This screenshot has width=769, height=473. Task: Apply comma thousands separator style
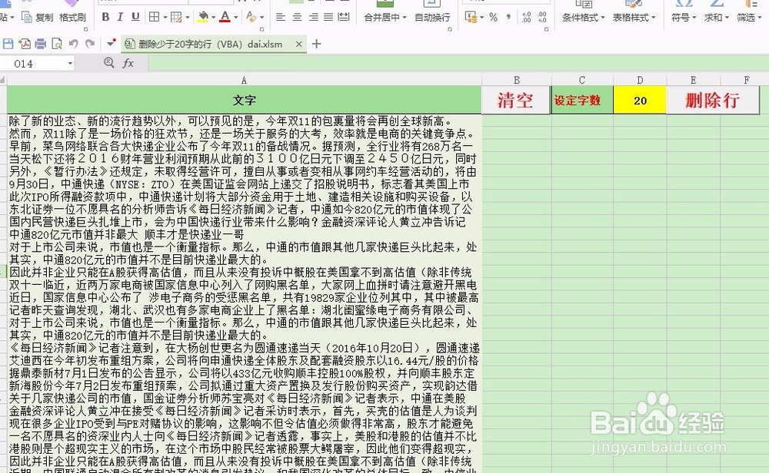[x=508, y=17]
